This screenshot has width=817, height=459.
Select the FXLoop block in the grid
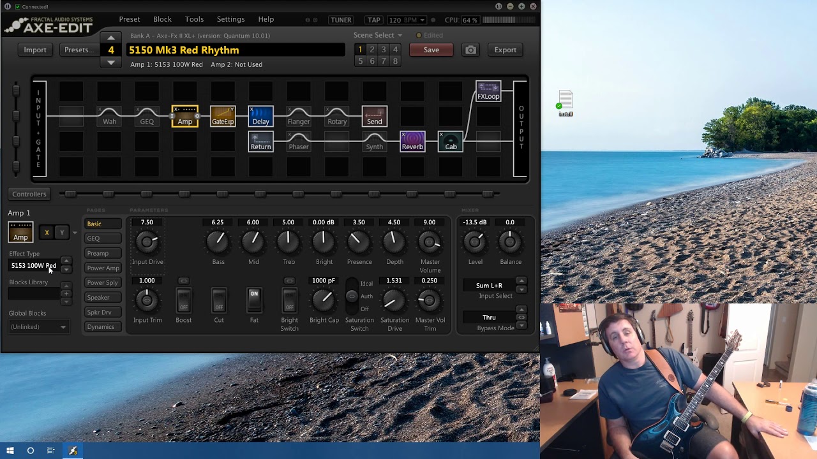click(x=488, y=91)
